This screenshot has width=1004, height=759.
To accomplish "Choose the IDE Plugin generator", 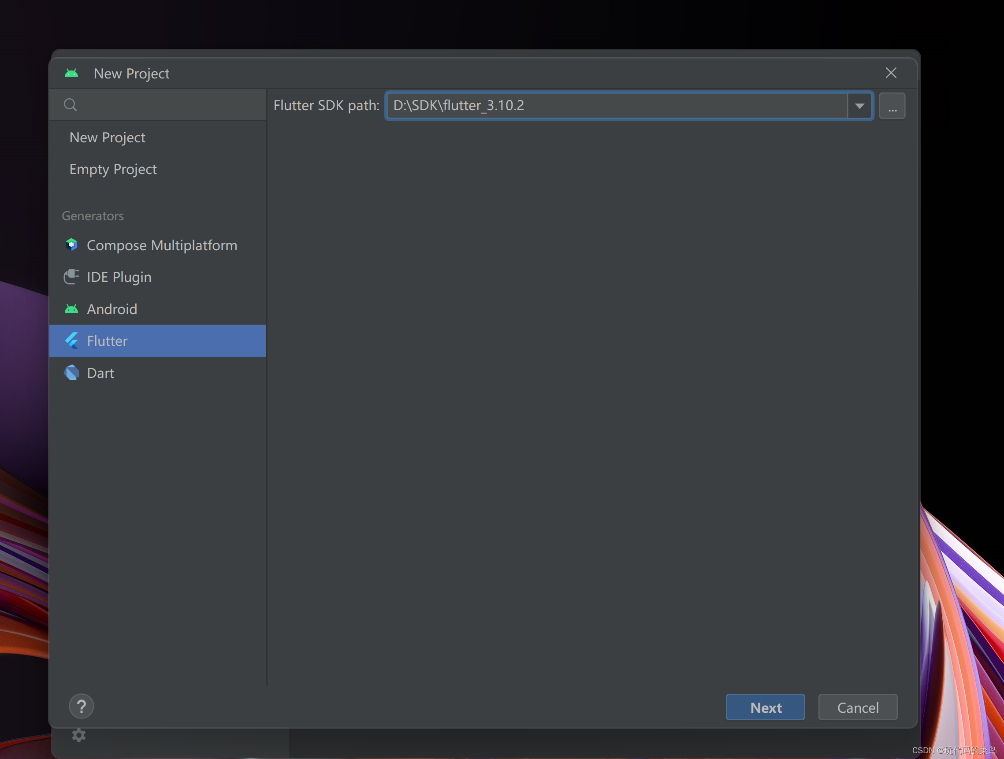I will (x=119, y=277).
